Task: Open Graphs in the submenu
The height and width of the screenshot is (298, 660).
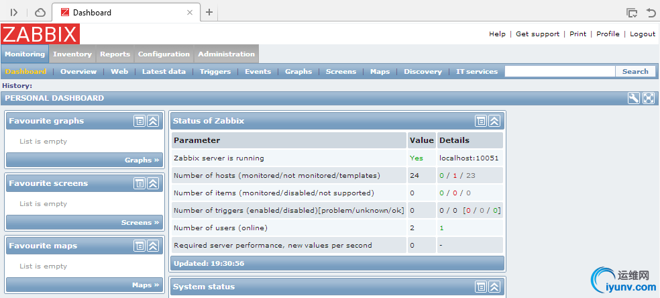Action: pos(298,72)
